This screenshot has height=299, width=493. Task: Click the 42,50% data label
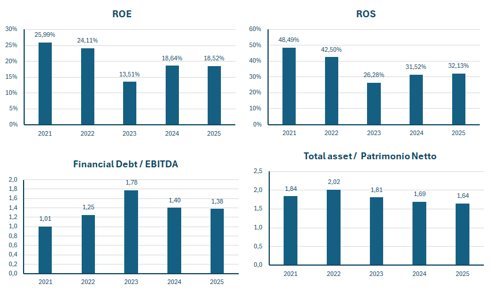[x=331, y=49]
